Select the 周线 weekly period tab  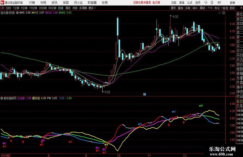click(x=68, y=8)
